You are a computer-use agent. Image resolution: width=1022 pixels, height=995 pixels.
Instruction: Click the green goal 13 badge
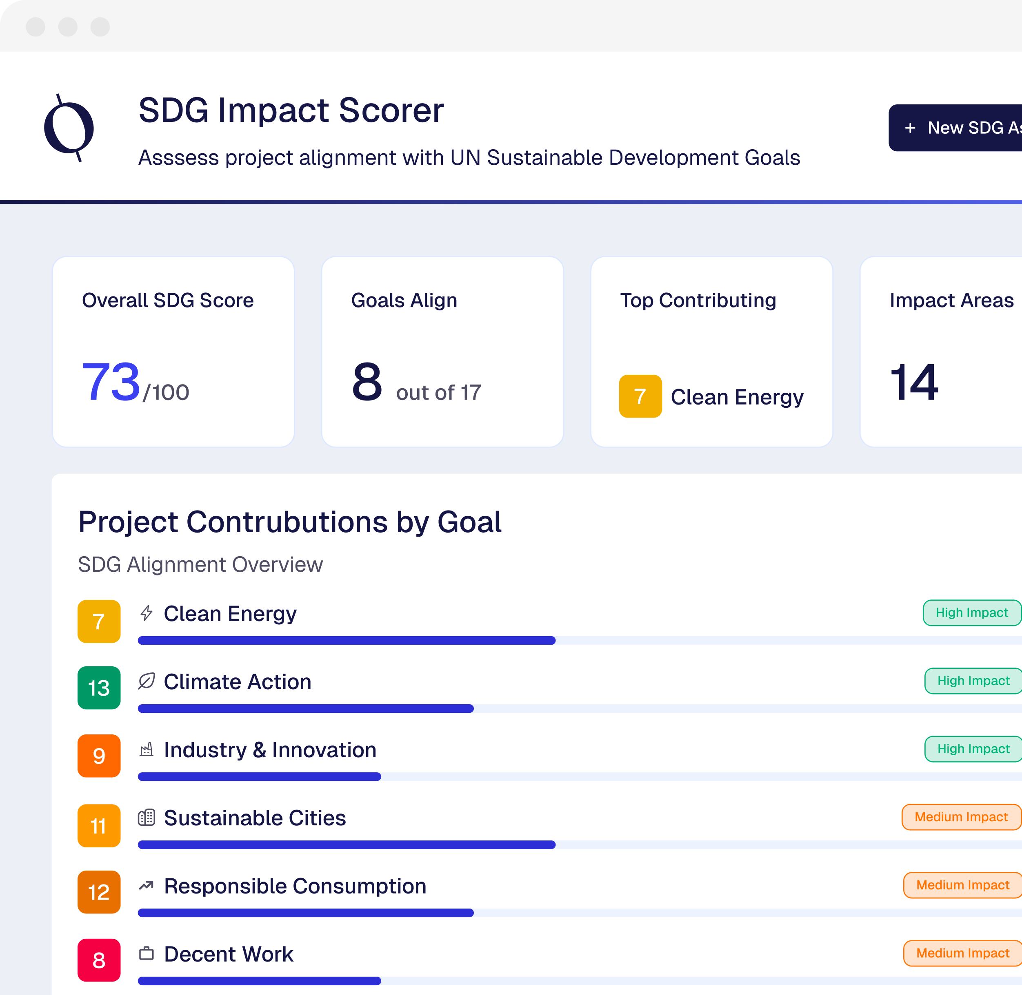pos(98,689)
